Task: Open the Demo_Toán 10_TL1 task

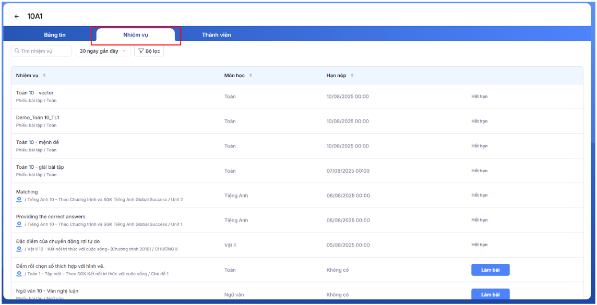Action: tap(38, 117)
